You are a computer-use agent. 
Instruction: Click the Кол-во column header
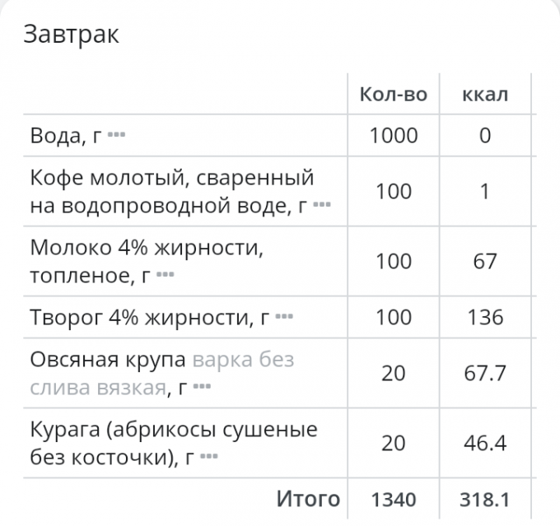click(394, 94)
